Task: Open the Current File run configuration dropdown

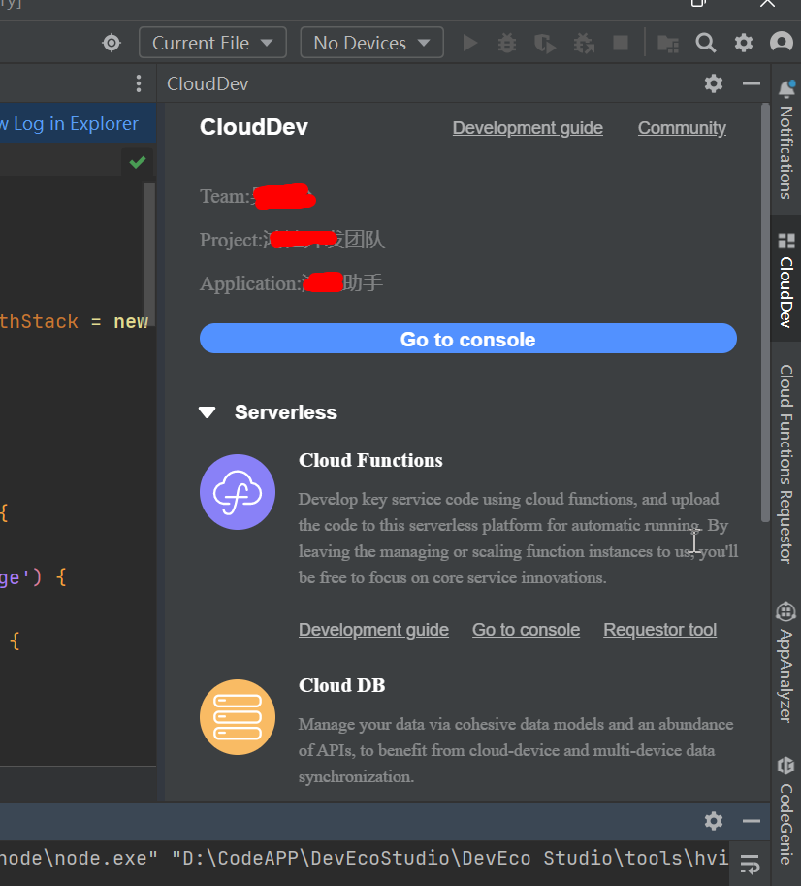Action: pos(212,43)
